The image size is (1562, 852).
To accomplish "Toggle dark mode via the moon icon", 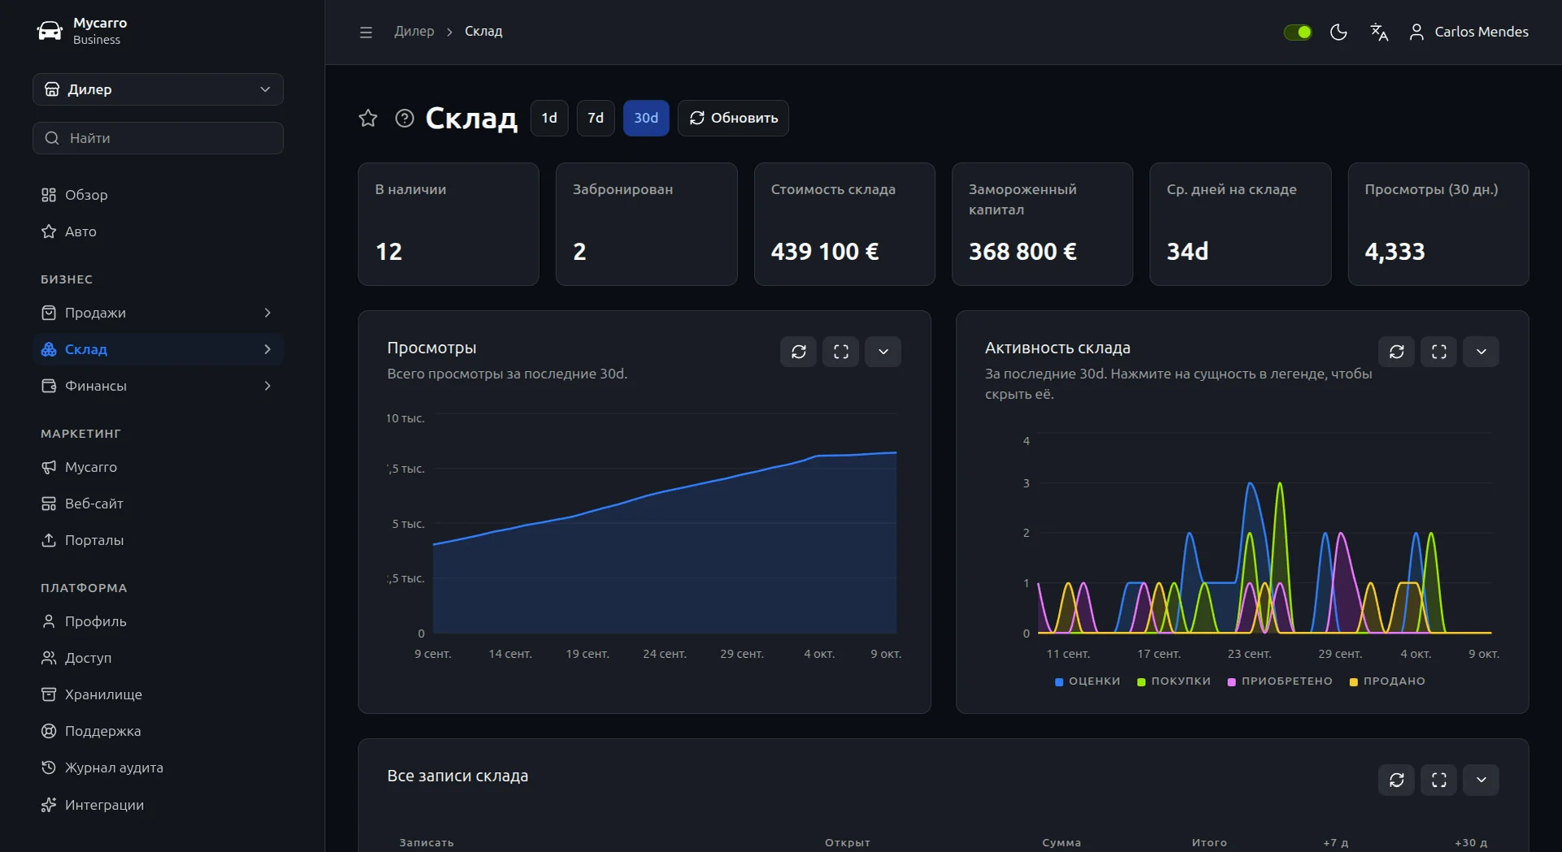I will coord(1339,32).
